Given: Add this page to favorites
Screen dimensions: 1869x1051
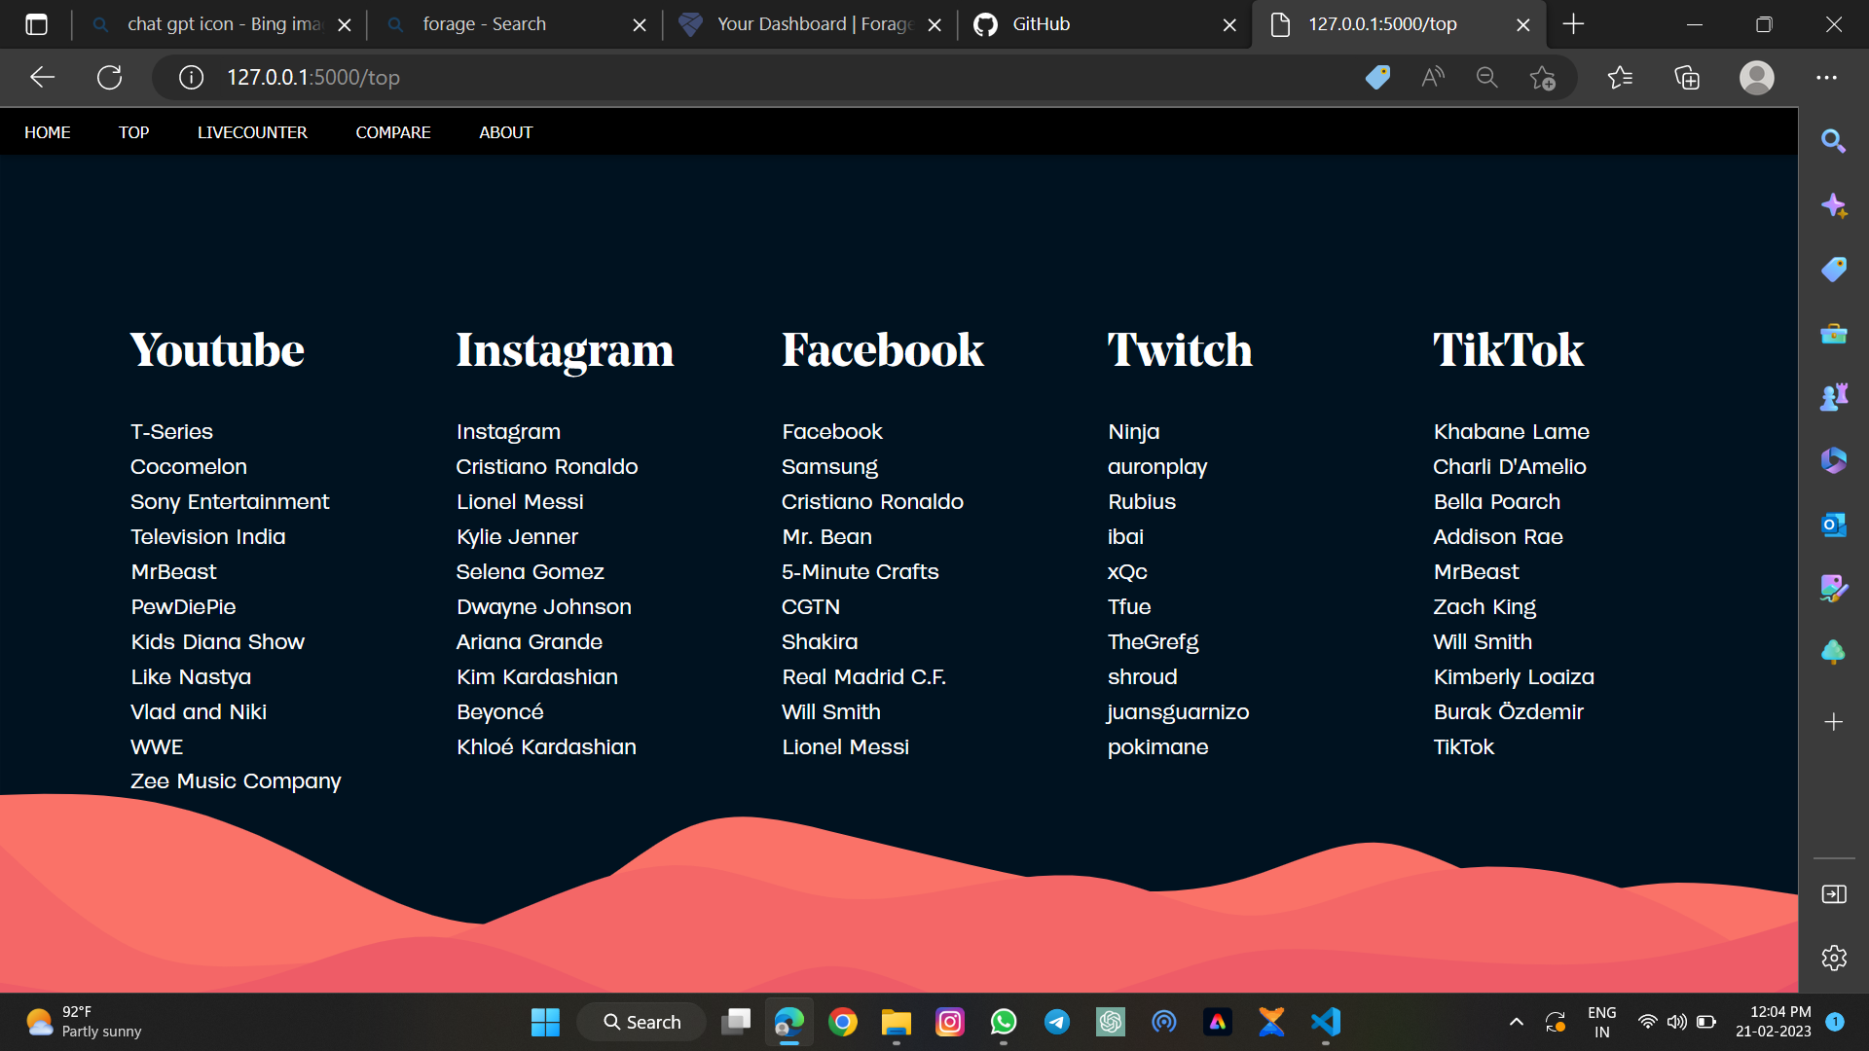Looking at the screenshot, I should click(1544, 77).
